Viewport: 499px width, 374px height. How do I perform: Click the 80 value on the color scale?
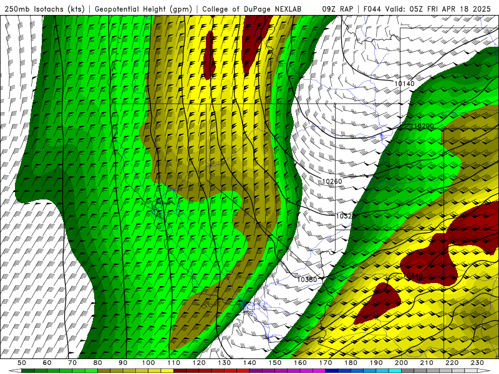pyautogui.click(x=98, y=363)
